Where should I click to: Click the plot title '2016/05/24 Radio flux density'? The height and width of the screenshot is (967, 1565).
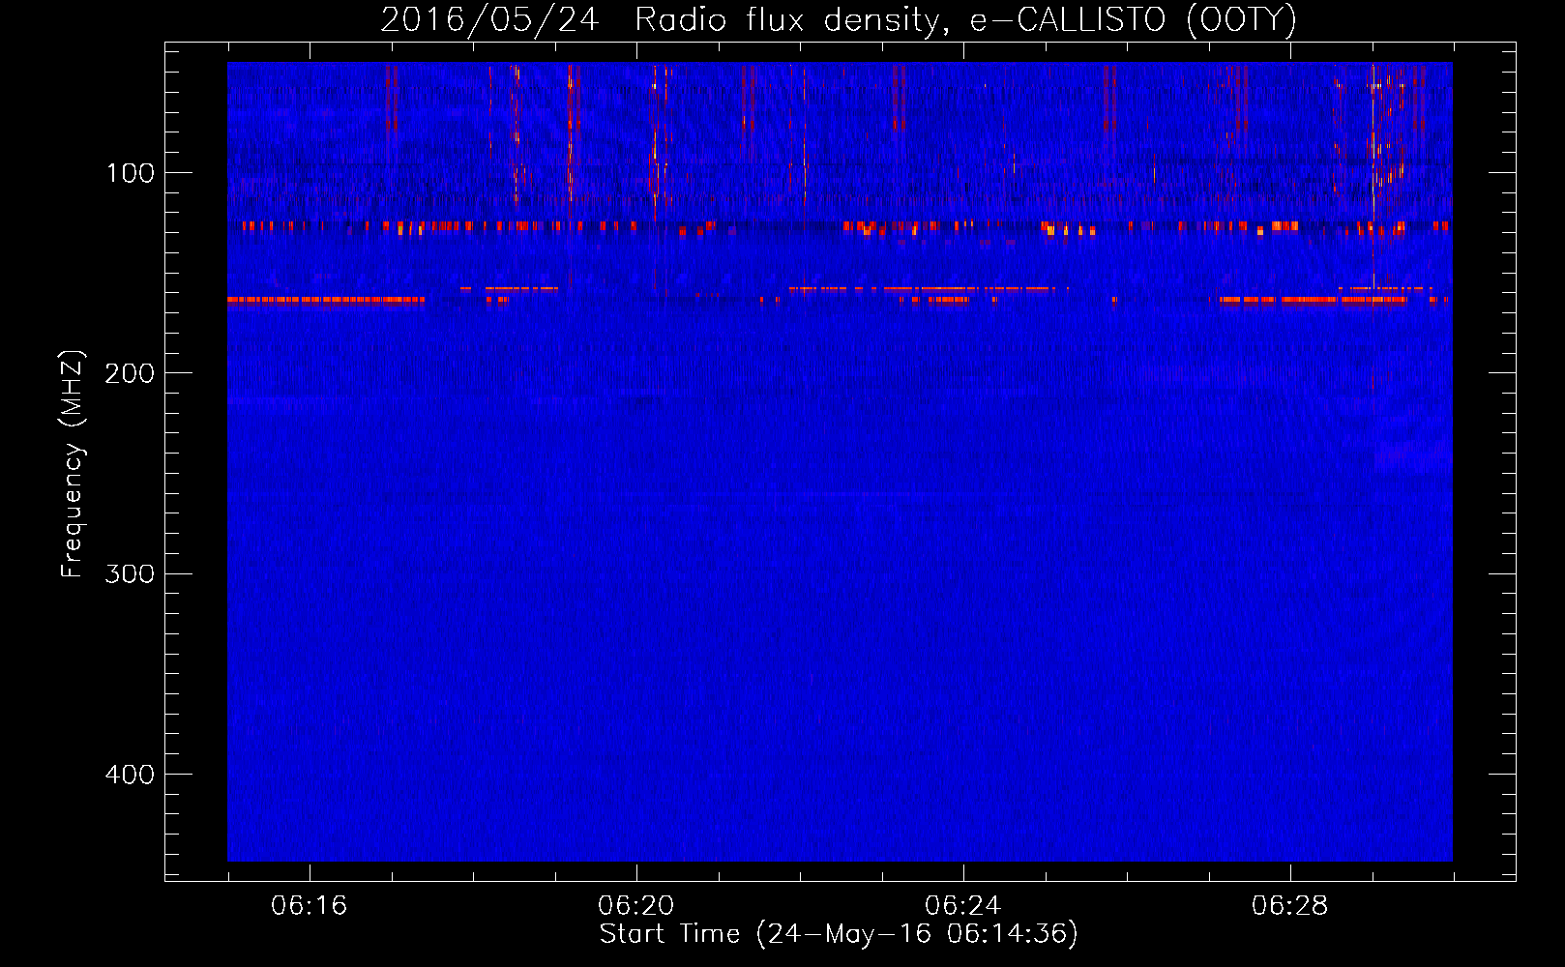pos(839,19)
